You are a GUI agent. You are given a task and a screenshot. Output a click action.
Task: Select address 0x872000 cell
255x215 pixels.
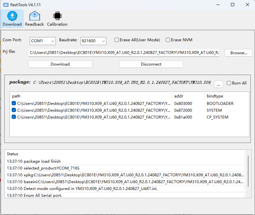coord(183,110)
